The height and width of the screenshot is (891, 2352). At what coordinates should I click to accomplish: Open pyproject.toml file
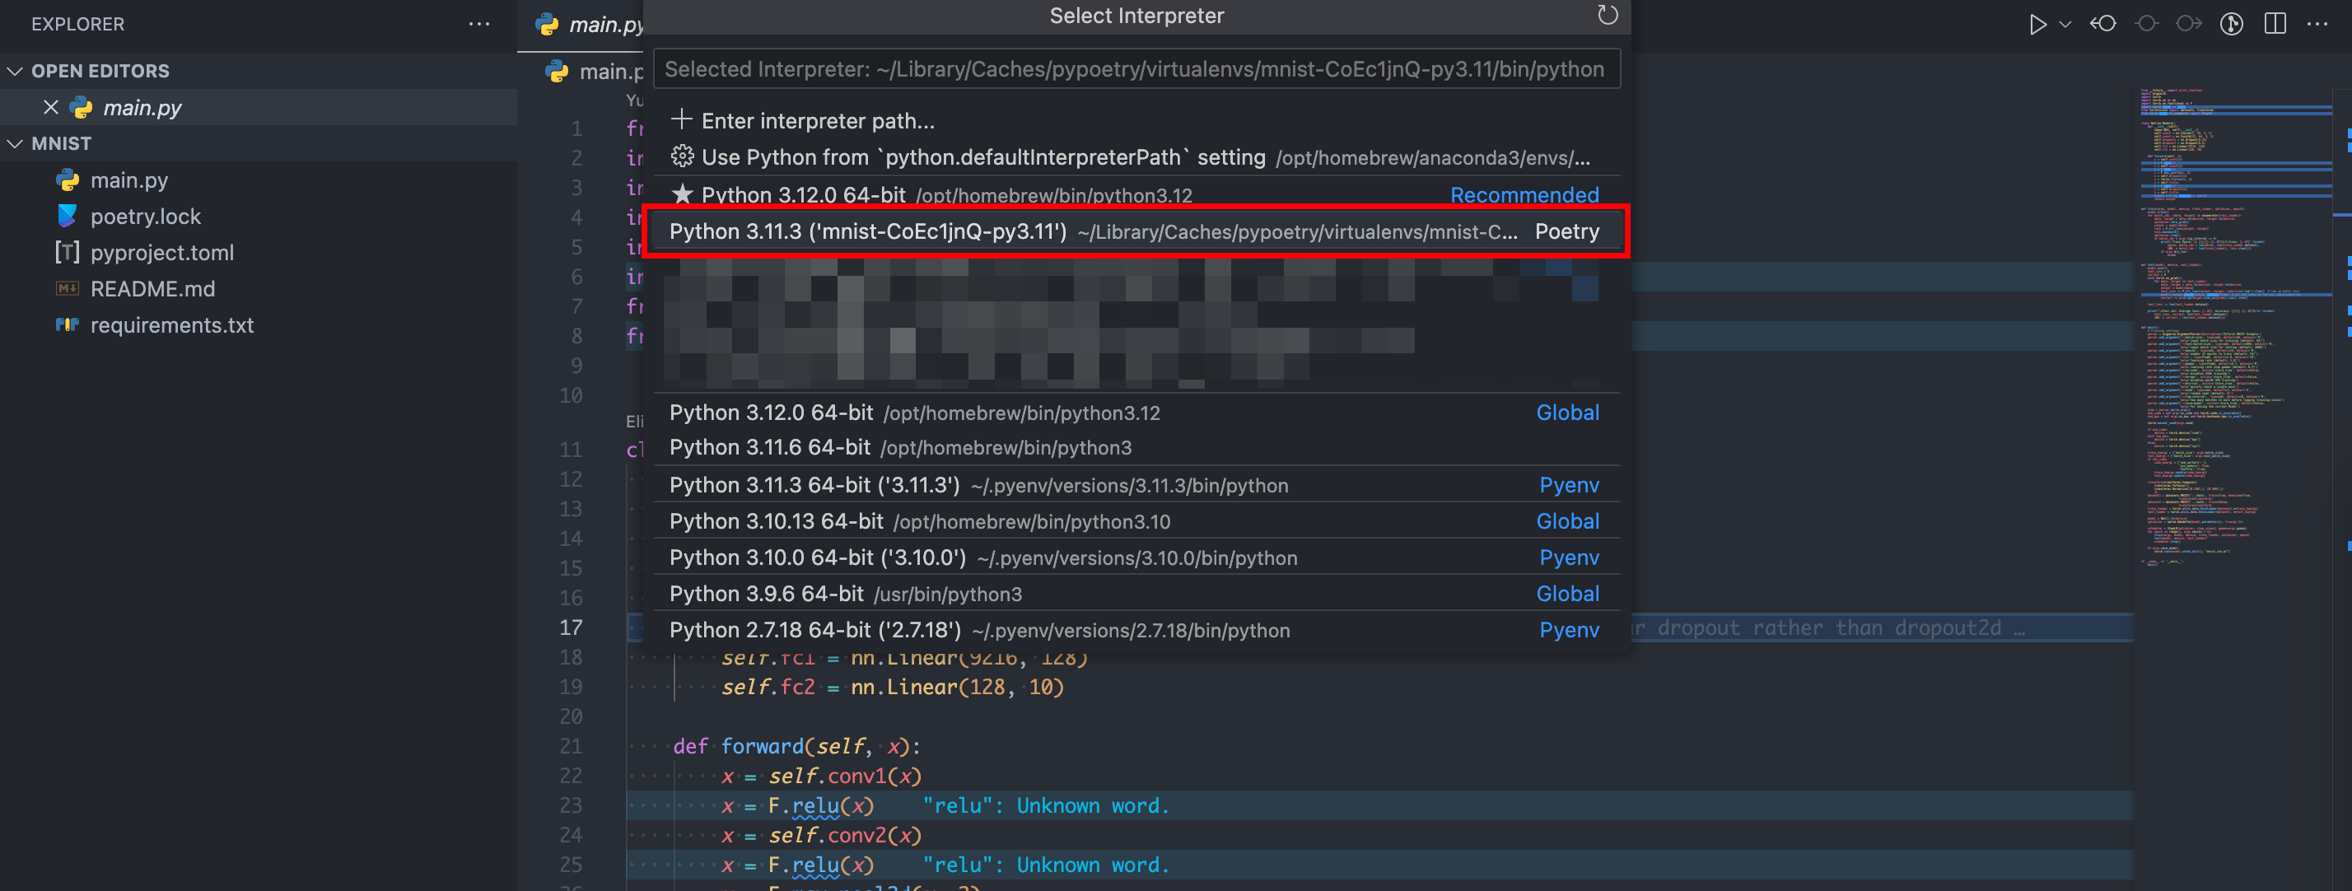point(161,253)
